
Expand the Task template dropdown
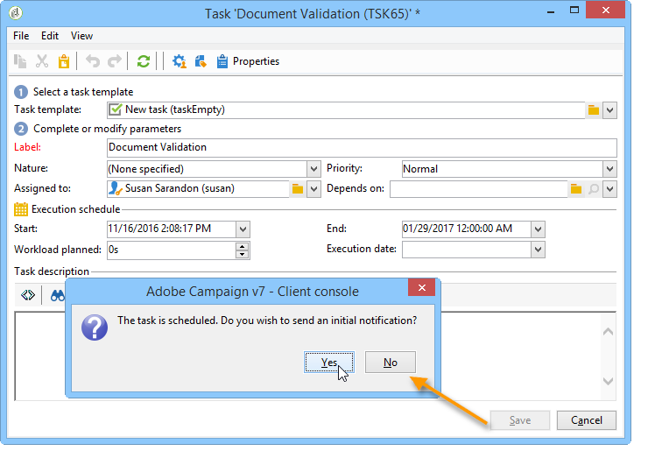click(x=609, y=110)
